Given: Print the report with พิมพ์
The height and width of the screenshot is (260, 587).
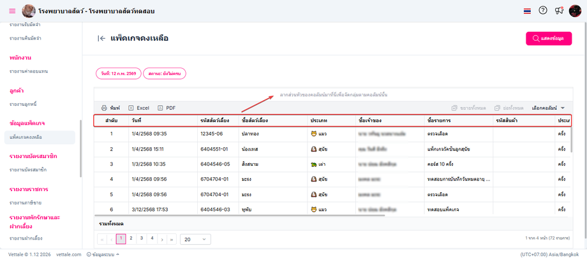Looking at the screenshot, I should 110,108.
